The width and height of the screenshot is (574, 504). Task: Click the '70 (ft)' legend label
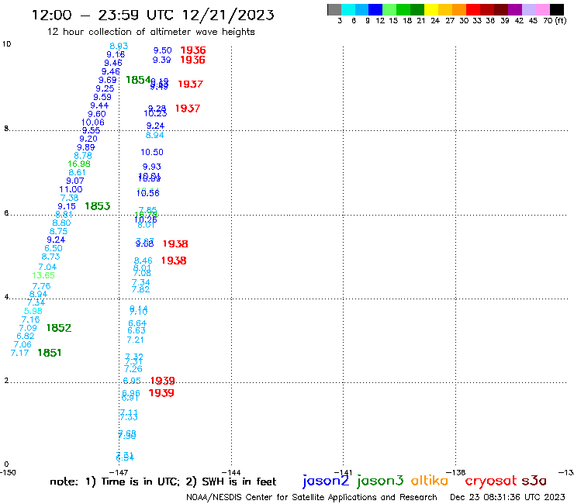555,20
